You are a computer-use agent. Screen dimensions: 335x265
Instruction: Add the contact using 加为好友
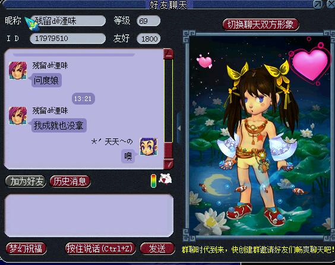tap(26, 181)
